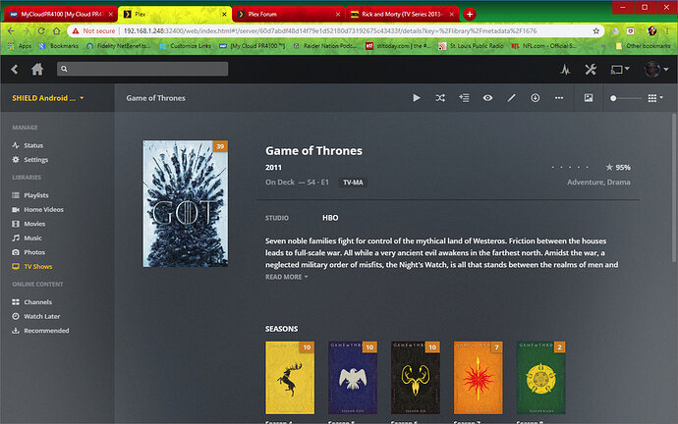Click the browser address bar URL
Screen dimensions: 678x424
pyautogui.click(x=330, y=31)
